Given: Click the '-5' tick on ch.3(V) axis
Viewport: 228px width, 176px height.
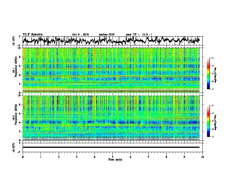Looking at the screenshot, I should (19, 152).
